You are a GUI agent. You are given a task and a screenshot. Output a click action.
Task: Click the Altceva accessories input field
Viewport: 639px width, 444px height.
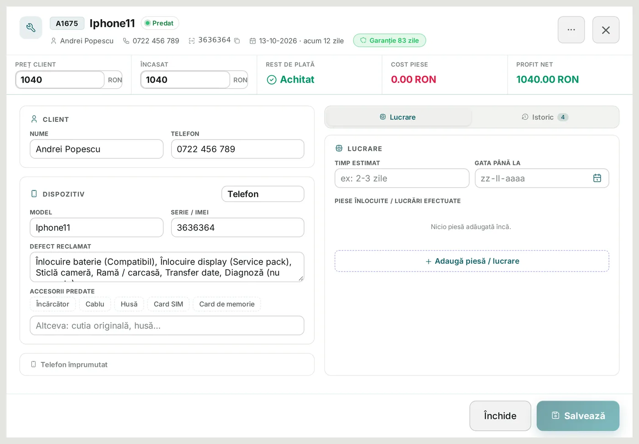pyautogui.click(x=167, y=326)
